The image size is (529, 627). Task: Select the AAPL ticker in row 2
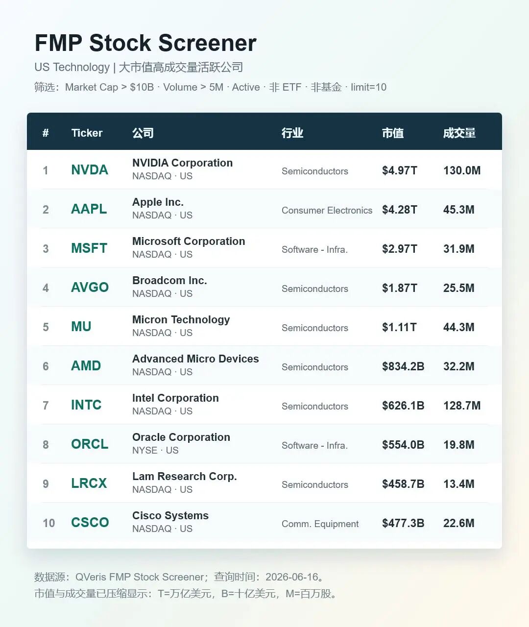click(x=89, y=209)
